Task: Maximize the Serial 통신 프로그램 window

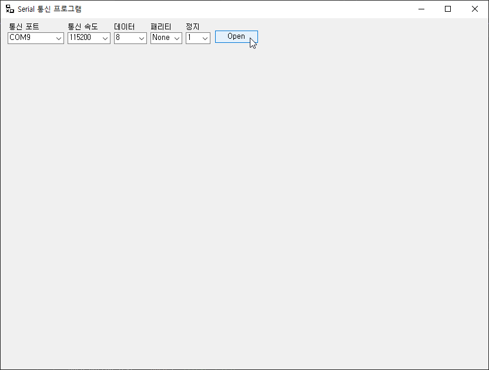Action: [x=448, y=9]
